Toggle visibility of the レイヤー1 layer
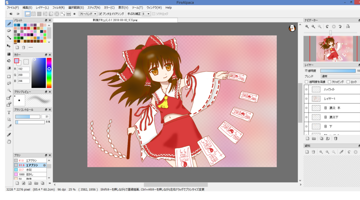This screenshot has width=360, height=200. 306,99
